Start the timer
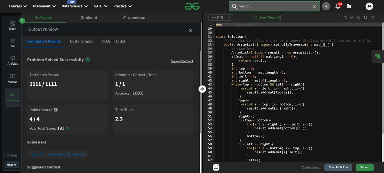384x173 pixels. (x=267, y=18)
